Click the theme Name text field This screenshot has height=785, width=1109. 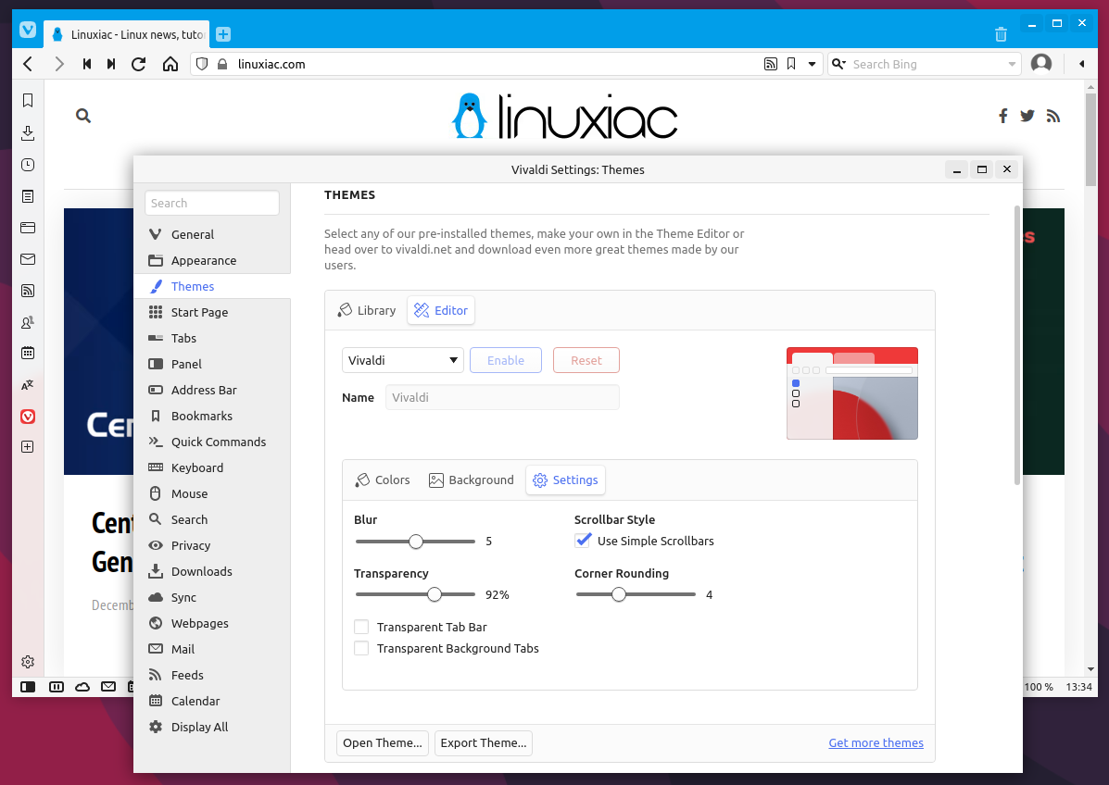(502, 397)
